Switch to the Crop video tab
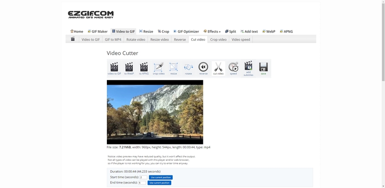This screenshot has height=188, width=385. (218, 39)
